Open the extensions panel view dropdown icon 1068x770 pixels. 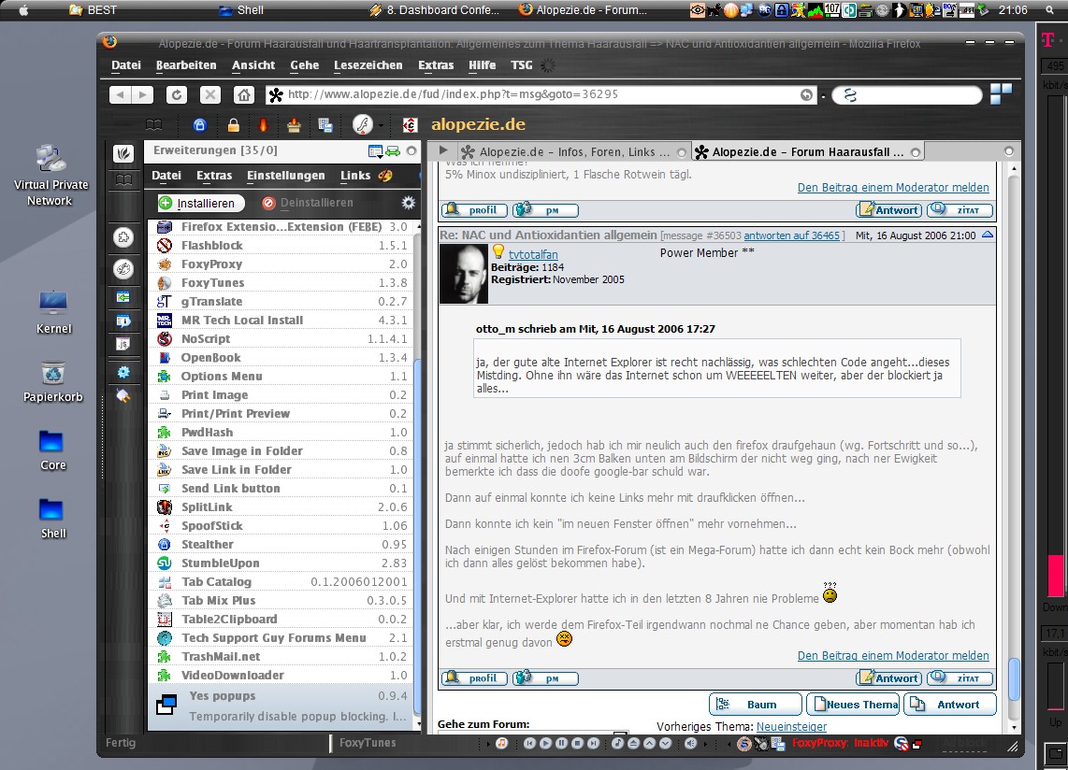coord(376,151)
